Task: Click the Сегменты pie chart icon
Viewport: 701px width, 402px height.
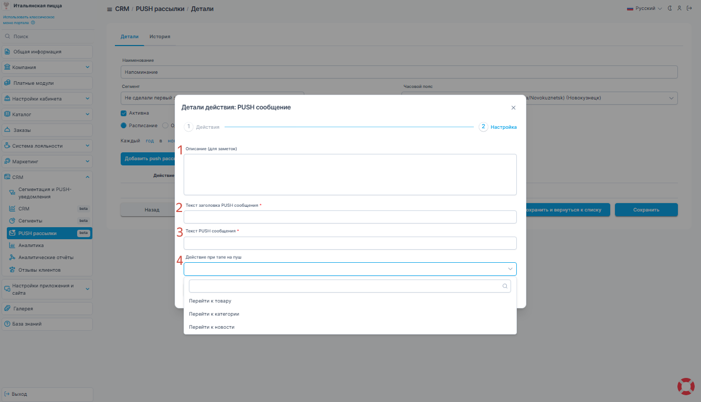Action: [12, 221]
